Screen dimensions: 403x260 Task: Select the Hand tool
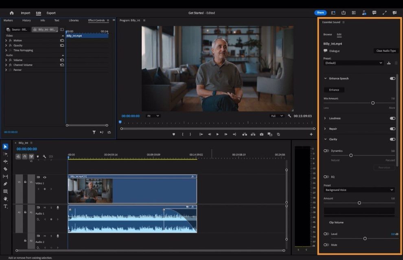click(5, 199)
